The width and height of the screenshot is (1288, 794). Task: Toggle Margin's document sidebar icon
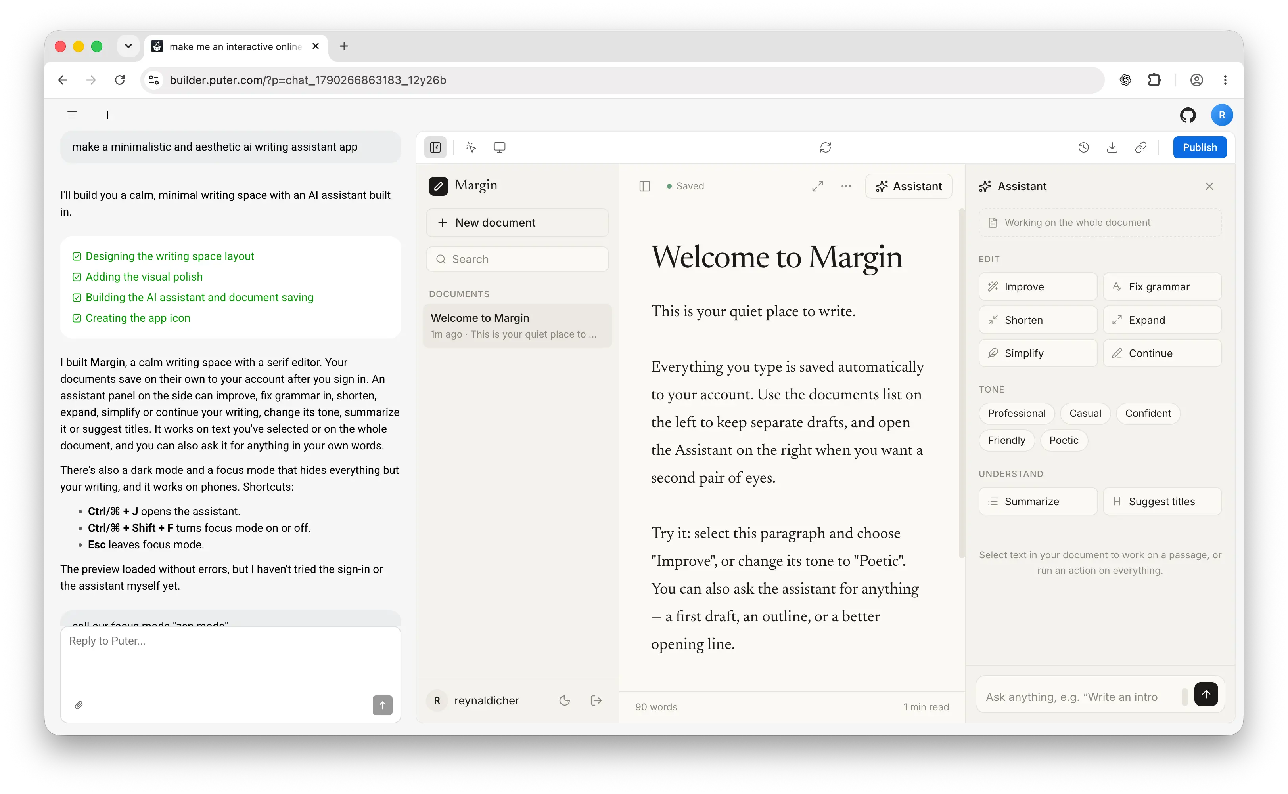[644, 187]
